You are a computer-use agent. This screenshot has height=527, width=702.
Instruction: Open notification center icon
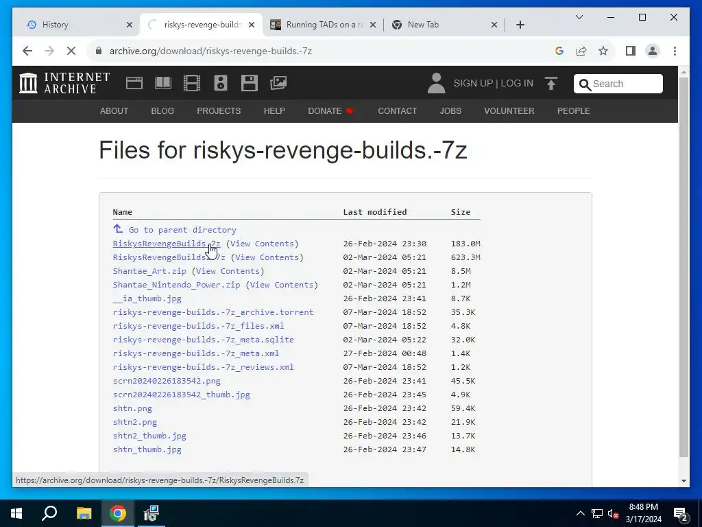(681, 513)
